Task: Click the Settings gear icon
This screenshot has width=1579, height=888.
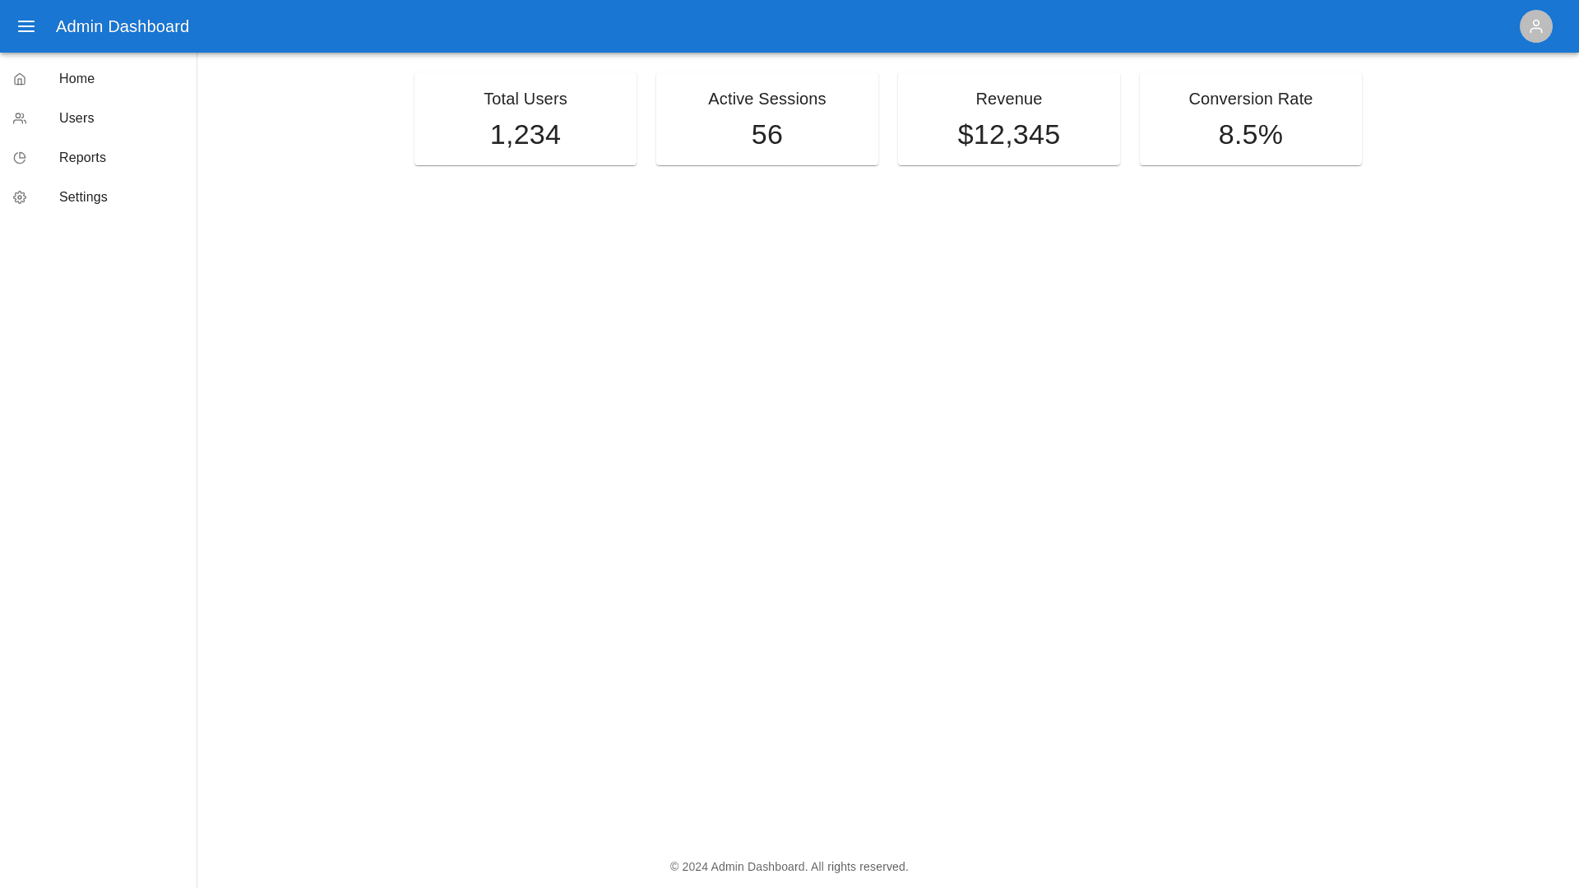Action: coord(20,197)
